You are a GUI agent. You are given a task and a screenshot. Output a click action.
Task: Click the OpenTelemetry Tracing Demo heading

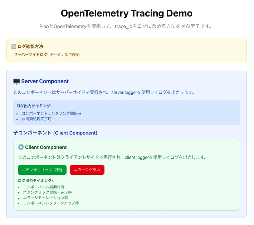pyautogui.click(x=127, y=13)
